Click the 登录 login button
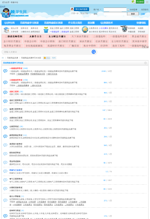This screenshot has width=150, height=219. coord(133,14)
